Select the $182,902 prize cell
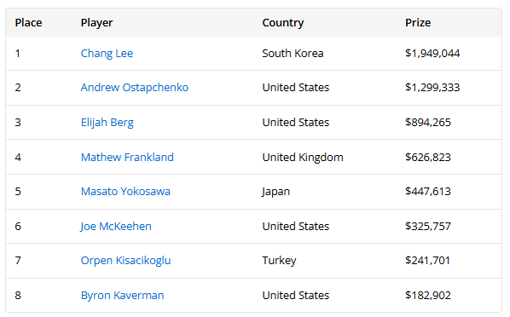 (x=428, y=295)
